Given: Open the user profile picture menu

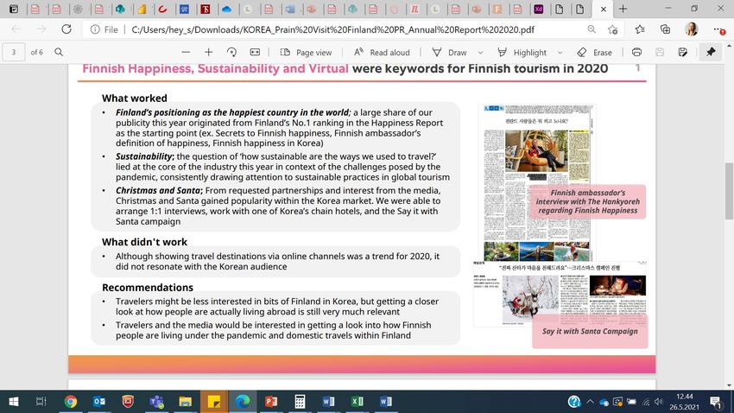Looking at the screenshot, I should tap(692, 29).
